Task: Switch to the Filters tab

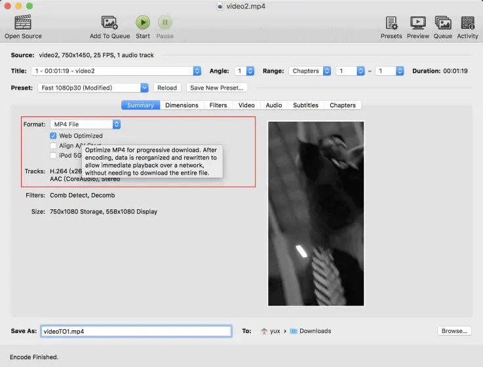Action: click(218, 105)
